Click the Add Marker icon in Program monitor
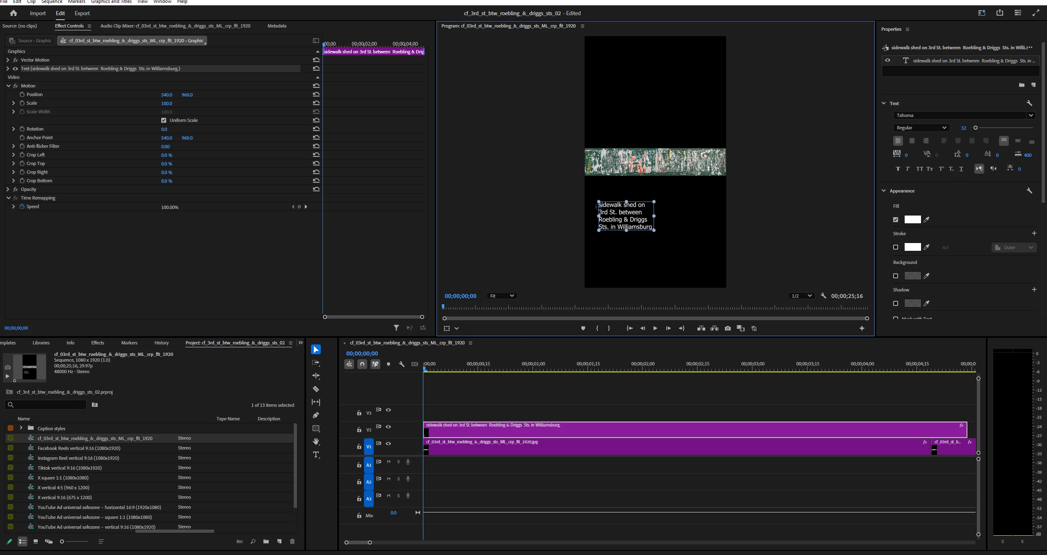Viewport: 1047px width, 555px height. click(x=583, y=328)
